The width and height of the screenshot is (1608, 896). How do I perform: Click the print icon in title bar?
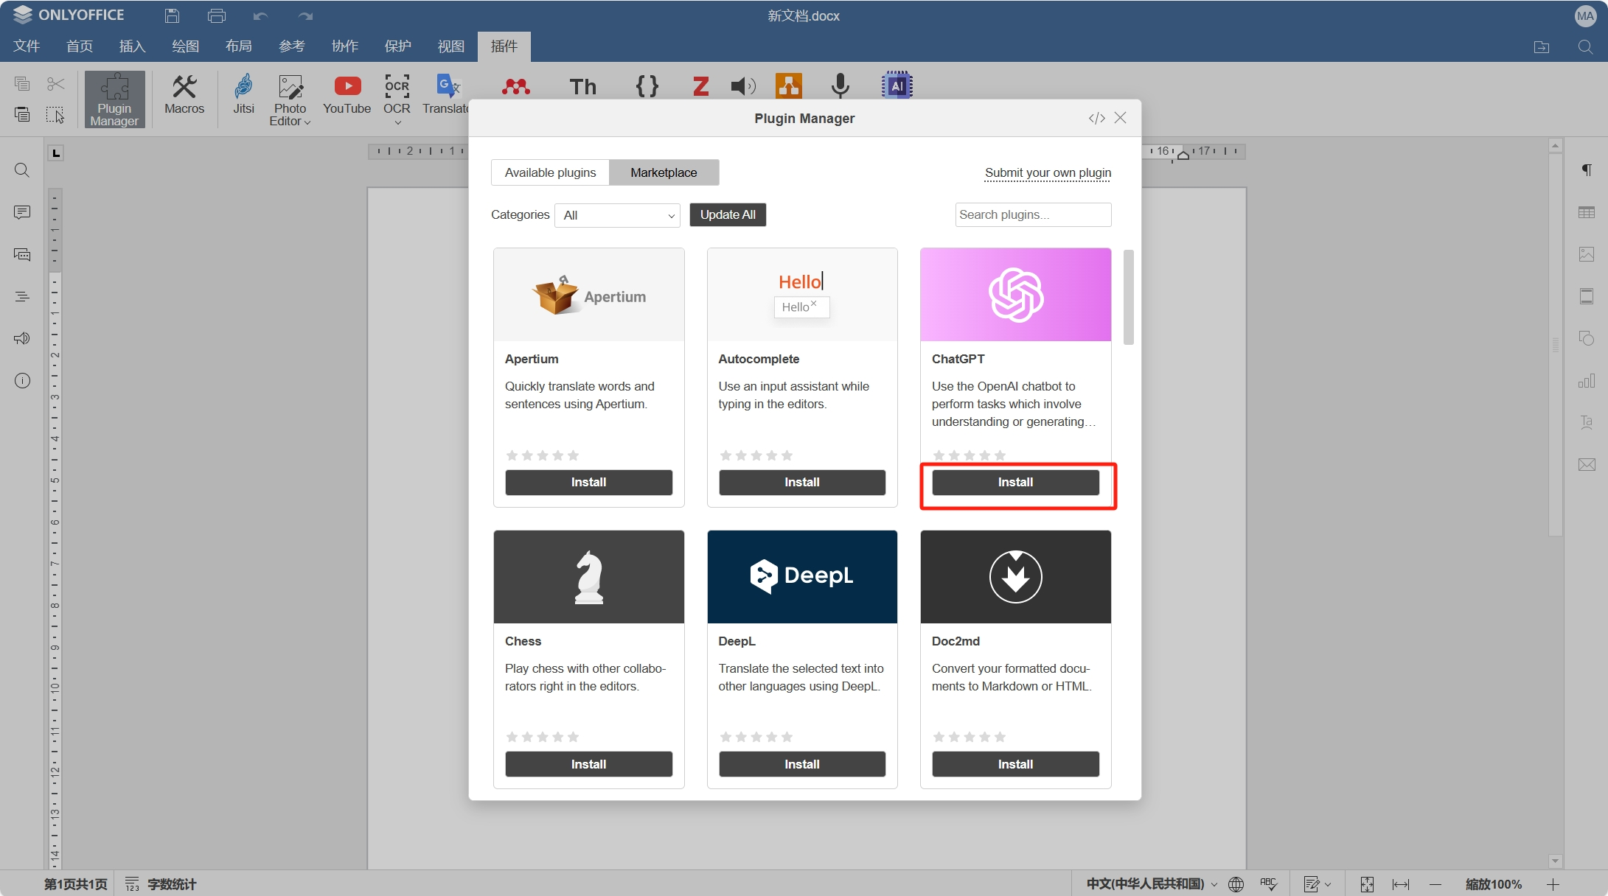pyautogui.click(x=217, y=15)
